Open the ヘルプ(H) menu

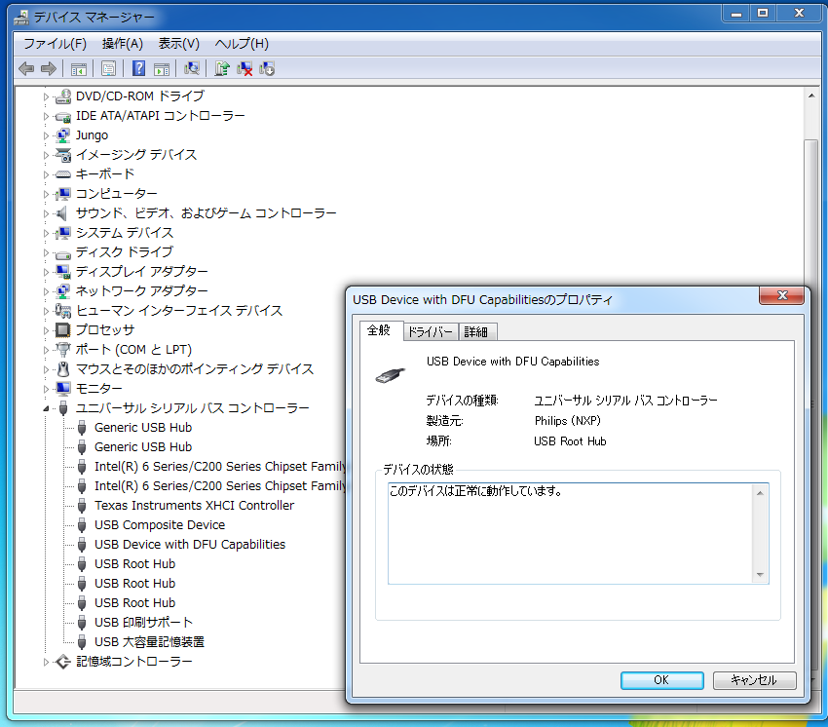[x=242, y=43]
